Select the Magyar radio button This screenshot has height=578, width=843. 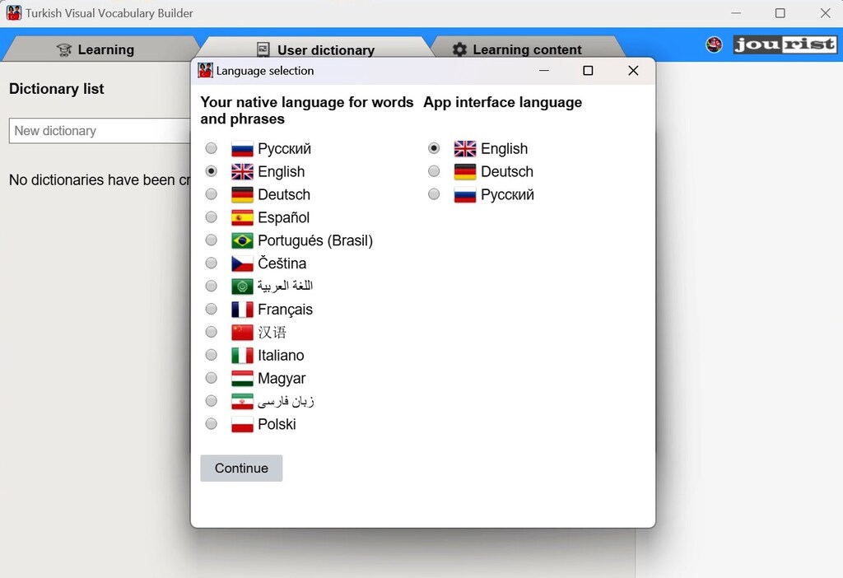click(x=212, y=378)
